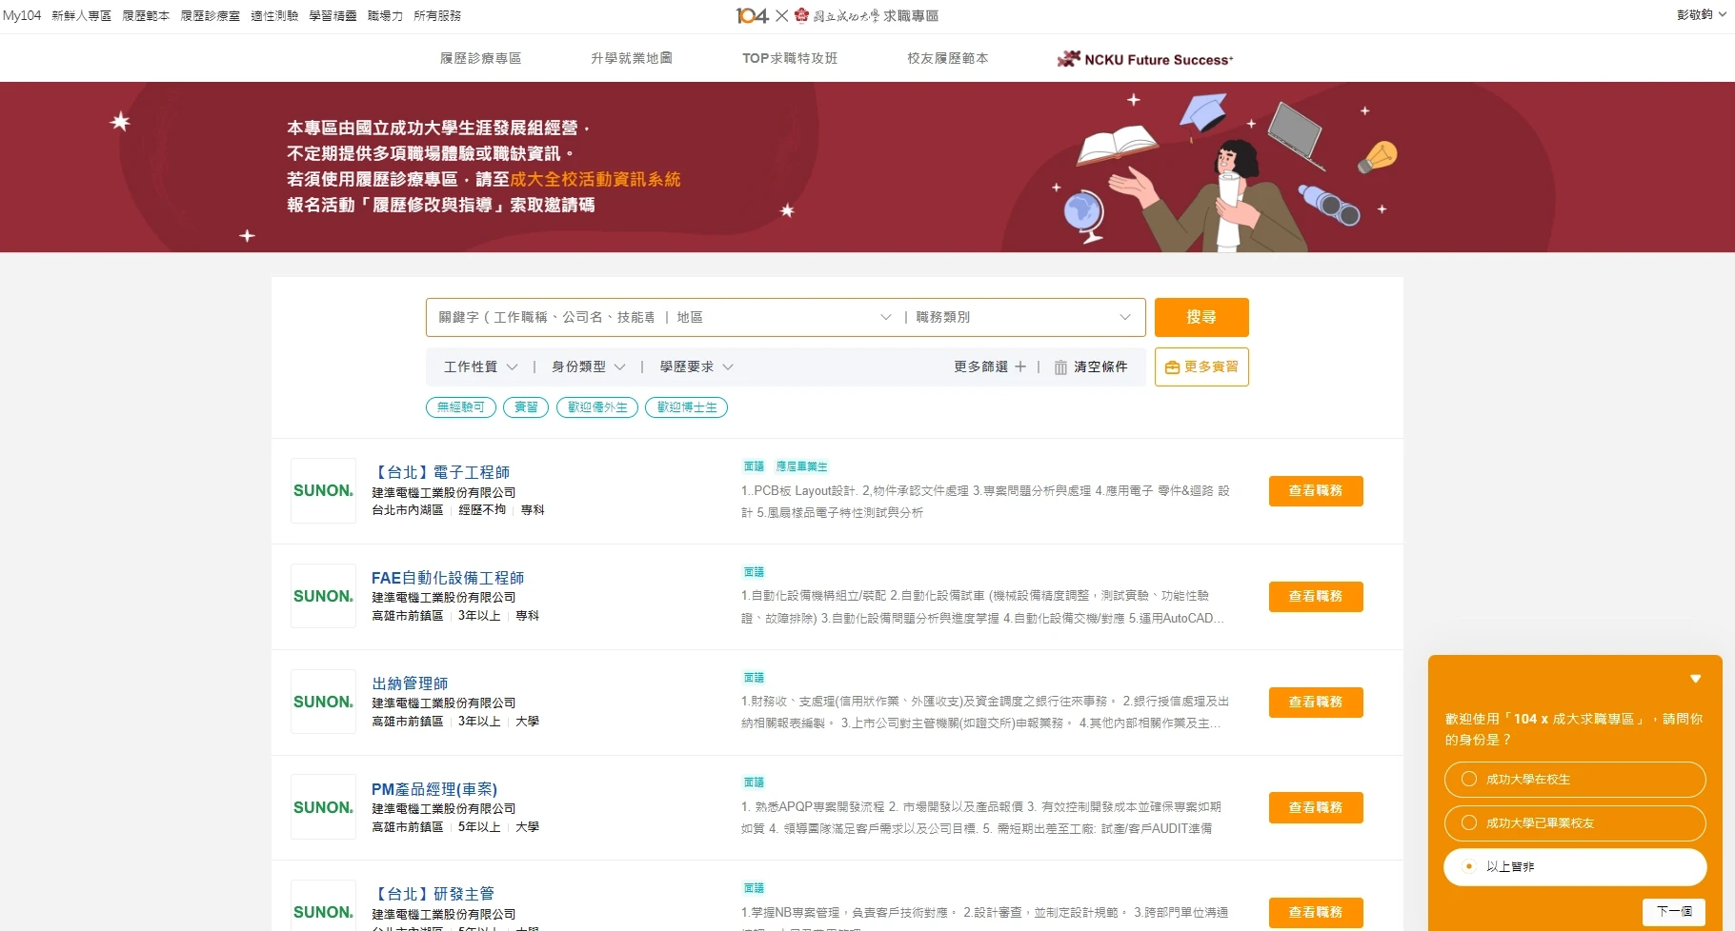Open 學習精靈 in top menu

coord(333,15)
